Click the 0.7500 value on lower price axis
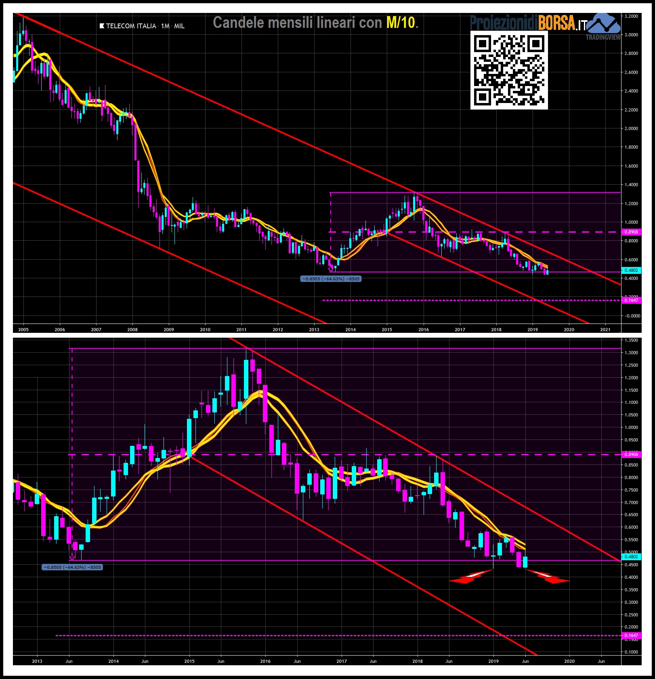The height and width of the screenshot is (679, 655). click(631, 490)
